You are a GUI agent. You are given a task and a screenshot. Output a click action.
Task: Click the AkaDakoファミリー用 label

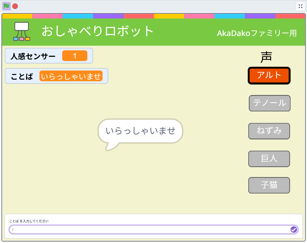pos(257,33)
